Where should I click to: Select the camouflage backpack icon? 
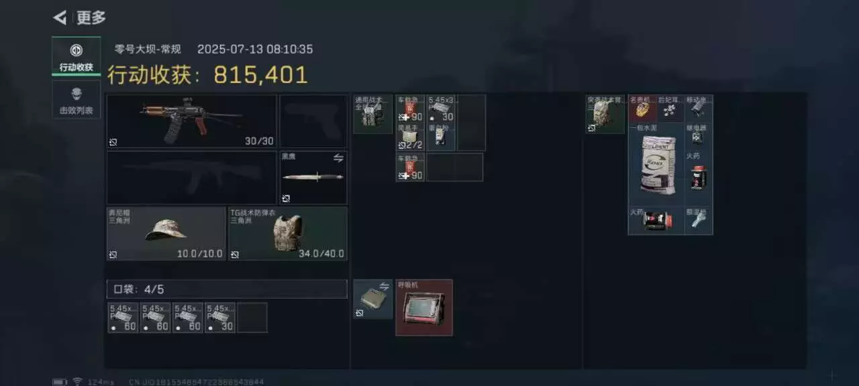pyautogui.click(x=605, y=114)
